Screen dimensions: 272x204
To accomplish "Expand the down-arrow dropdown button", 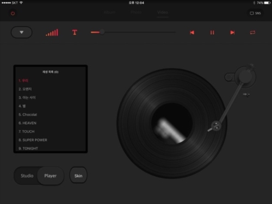I will (x=22, y=32).
